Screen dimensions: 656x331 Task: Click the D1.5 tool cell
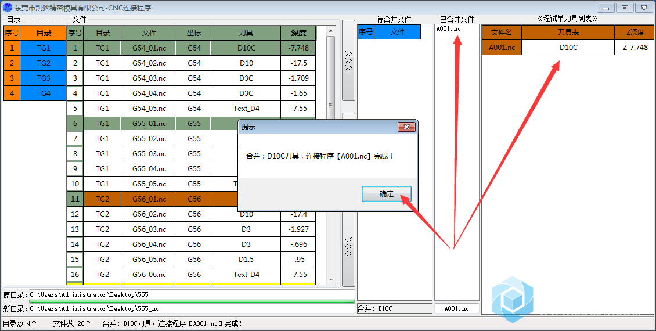[246, 259]
